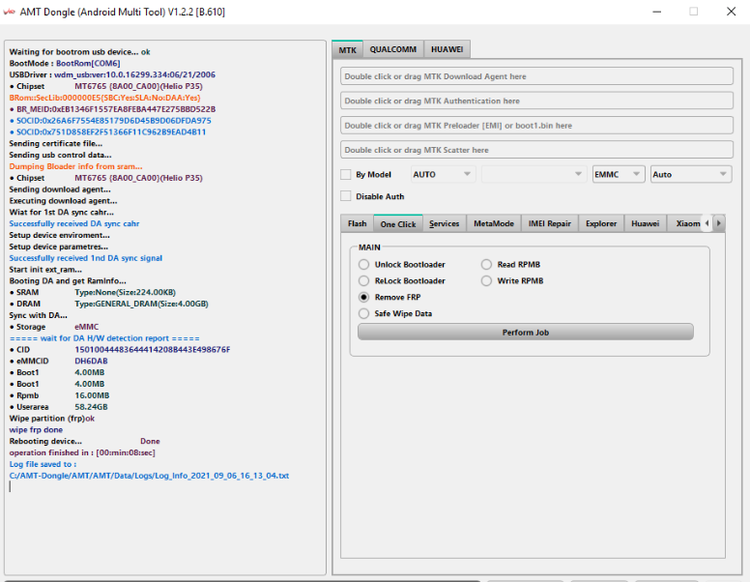Image resolution: width=750 pixels, height=582 pixels.
Task: Expand the Auto dropdown at far right
Action: pyautogui.click(x=691, y=174)
